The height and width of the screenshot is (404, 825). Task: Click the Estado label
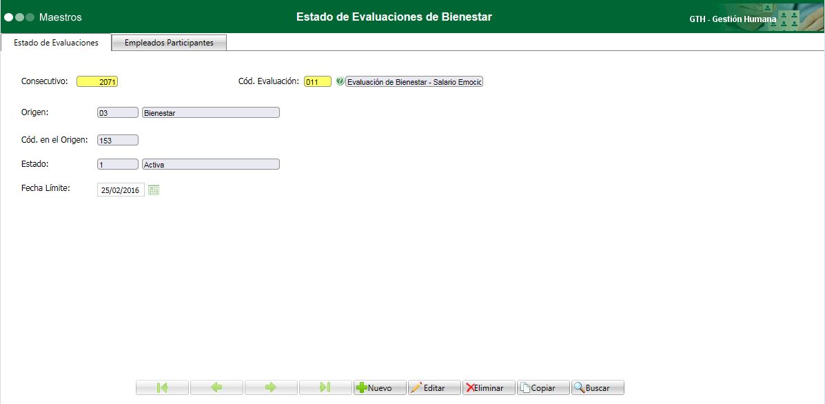[34, 163]
